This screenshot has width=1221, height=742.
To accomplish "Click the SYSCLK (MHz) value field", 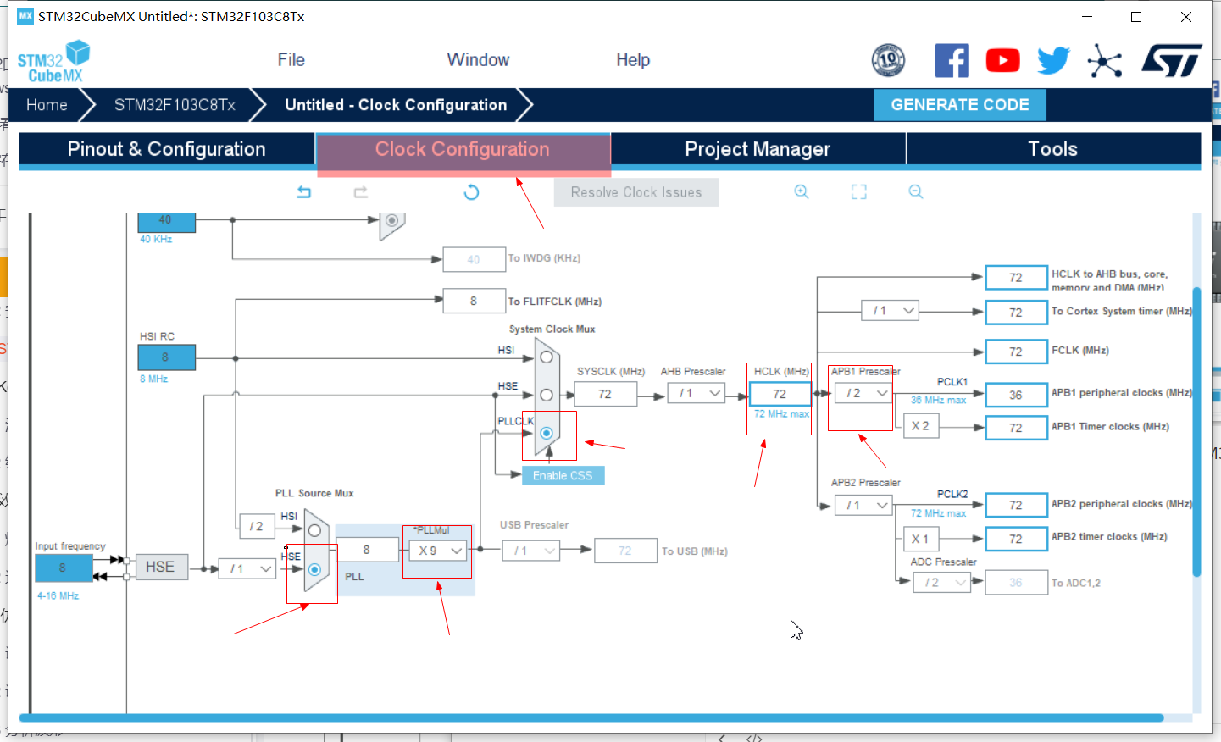I will click(605, 394).
